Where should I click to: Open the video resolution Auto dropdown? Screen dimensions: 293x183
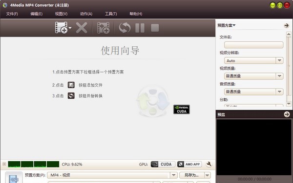[253, 60]
